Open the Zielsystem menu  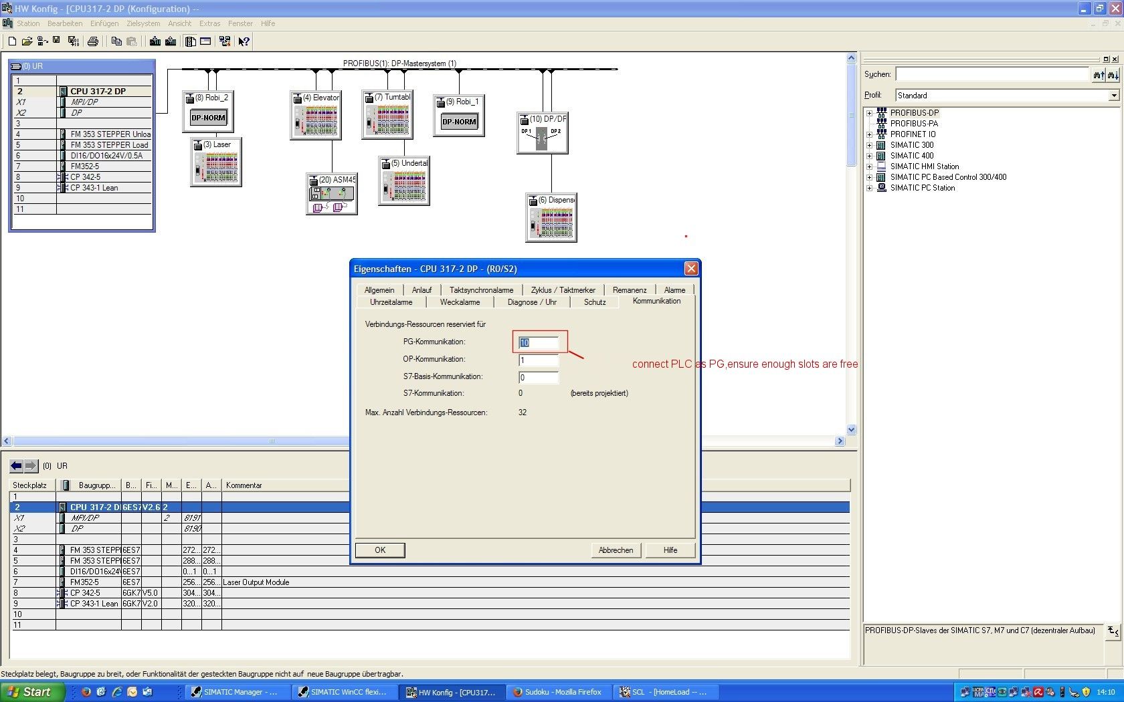(x=143, y=23)
